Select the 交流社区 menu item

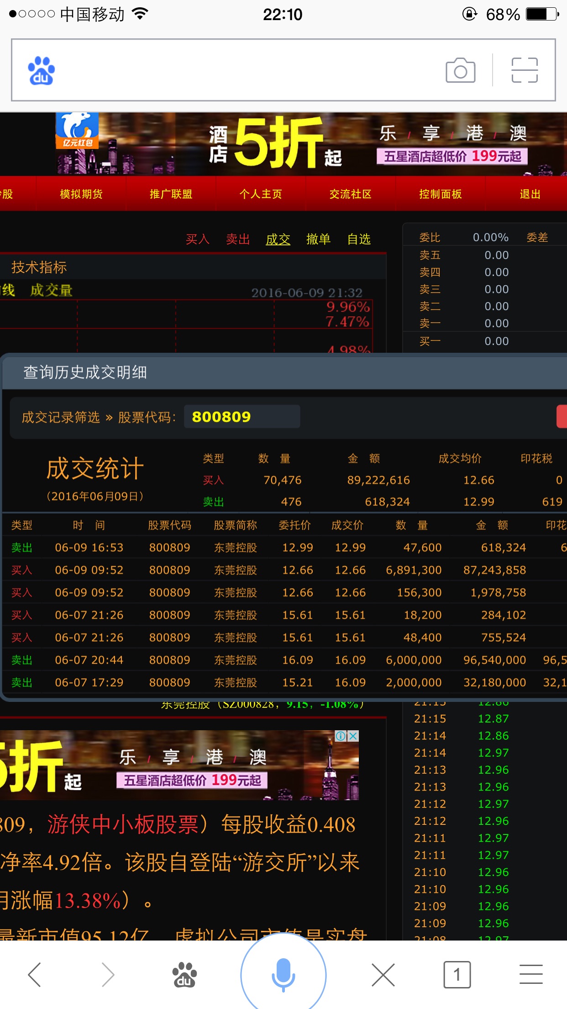(x=350, y=194)
